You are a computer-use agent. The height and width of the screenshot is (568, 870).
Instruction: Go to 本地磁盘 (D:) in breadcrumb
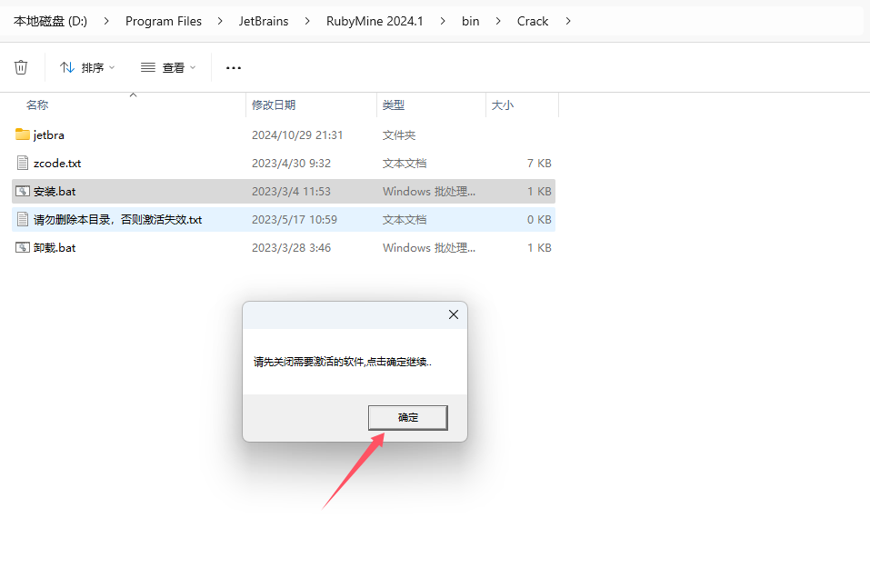[x=51, y=21]
